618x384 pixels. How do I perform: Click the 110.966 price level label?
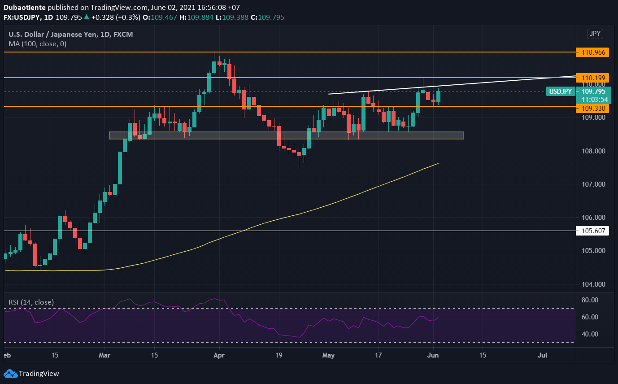(592, 52)
